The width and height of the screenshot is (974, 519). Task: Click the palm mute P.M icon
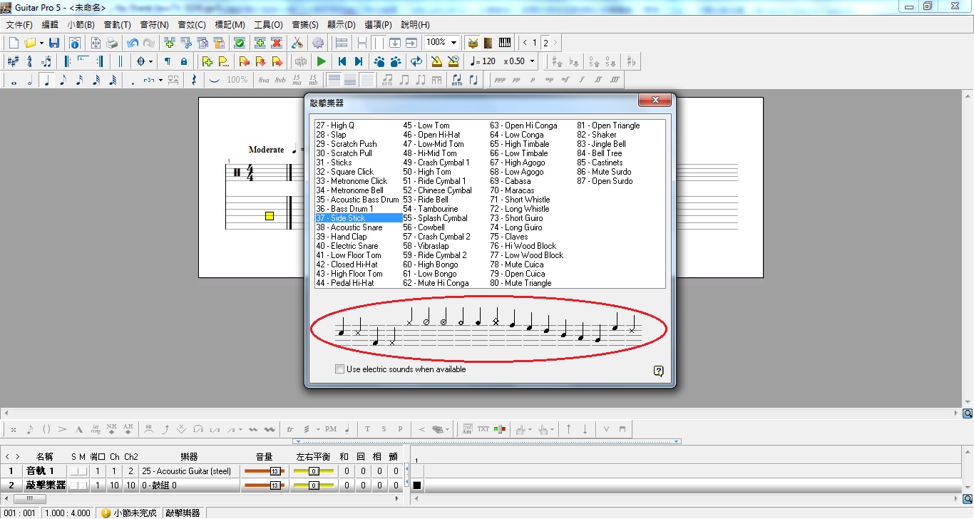330,429
